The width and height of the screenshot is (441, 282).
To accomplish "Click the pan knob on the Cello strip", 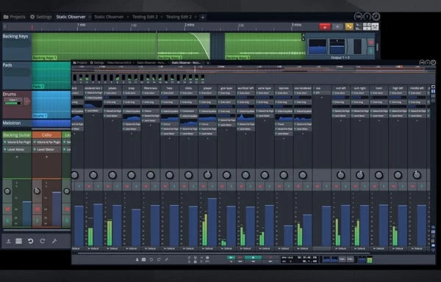I will [37, 191].
